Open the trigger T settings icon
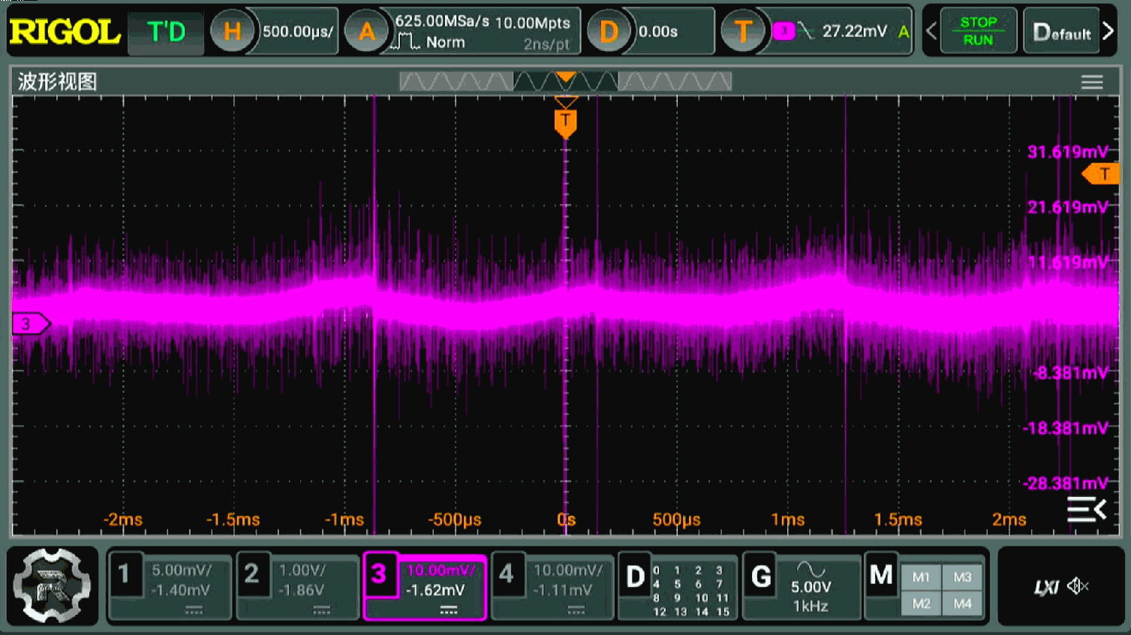 (742, 31)
